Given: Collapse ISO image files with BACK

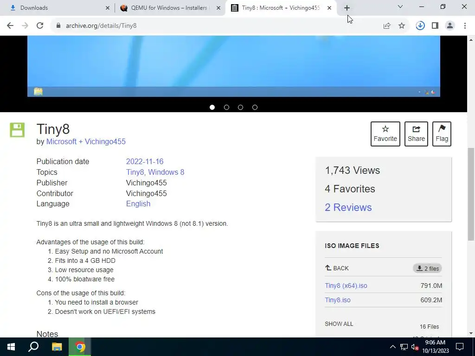Looking at the screenshot, I should pos(337,268).
